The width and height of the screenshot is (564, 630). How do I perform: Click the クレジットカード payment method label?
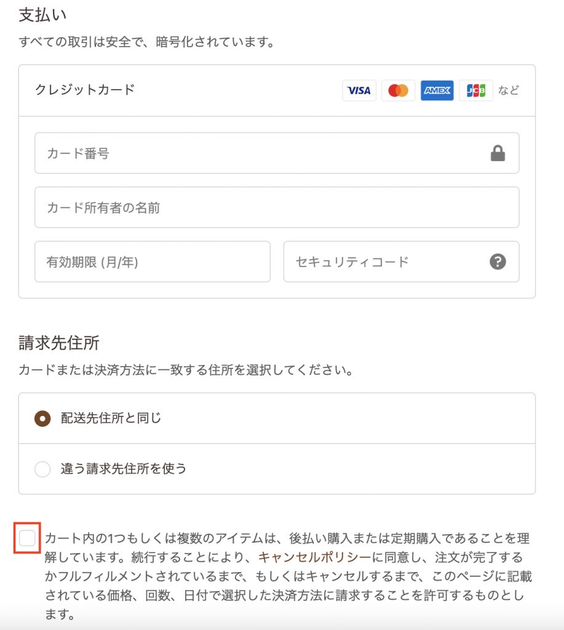coord(85,90)
